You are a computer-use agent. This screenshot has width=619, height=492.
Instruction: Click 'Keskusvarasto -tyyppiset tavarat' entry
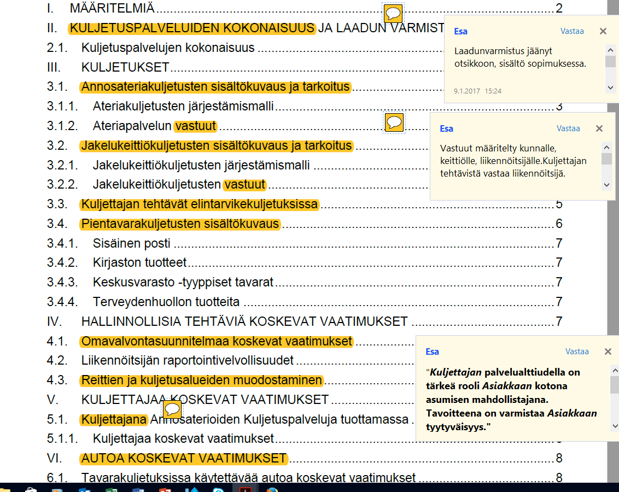[x=183, y=282]
